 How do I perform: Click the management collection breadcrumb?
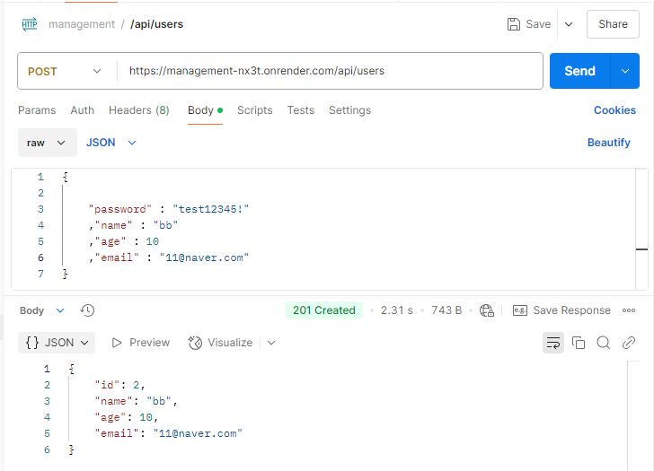[82, 24]
